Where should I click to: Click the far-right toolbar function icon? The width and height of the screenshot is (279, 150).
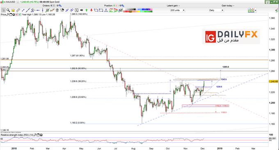[277, 10]
